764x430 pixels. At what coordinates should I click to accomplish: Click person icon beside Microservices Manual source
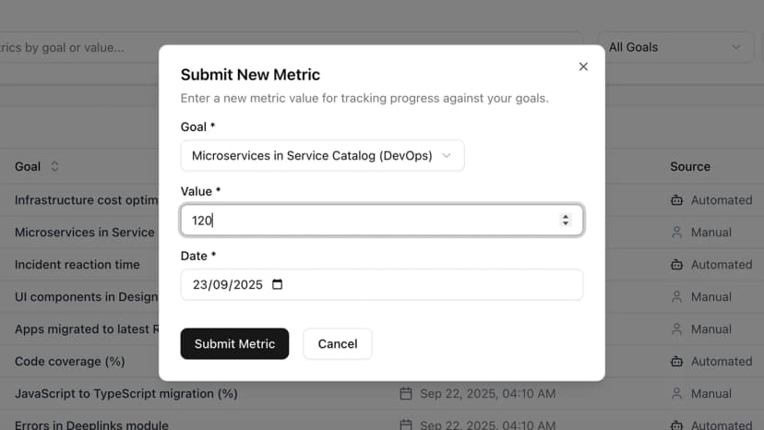point(677,233)
